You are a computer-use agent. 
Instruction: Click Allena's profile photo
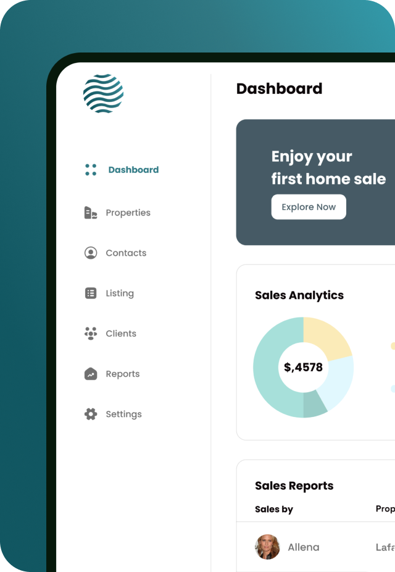(x=267, y=547)
